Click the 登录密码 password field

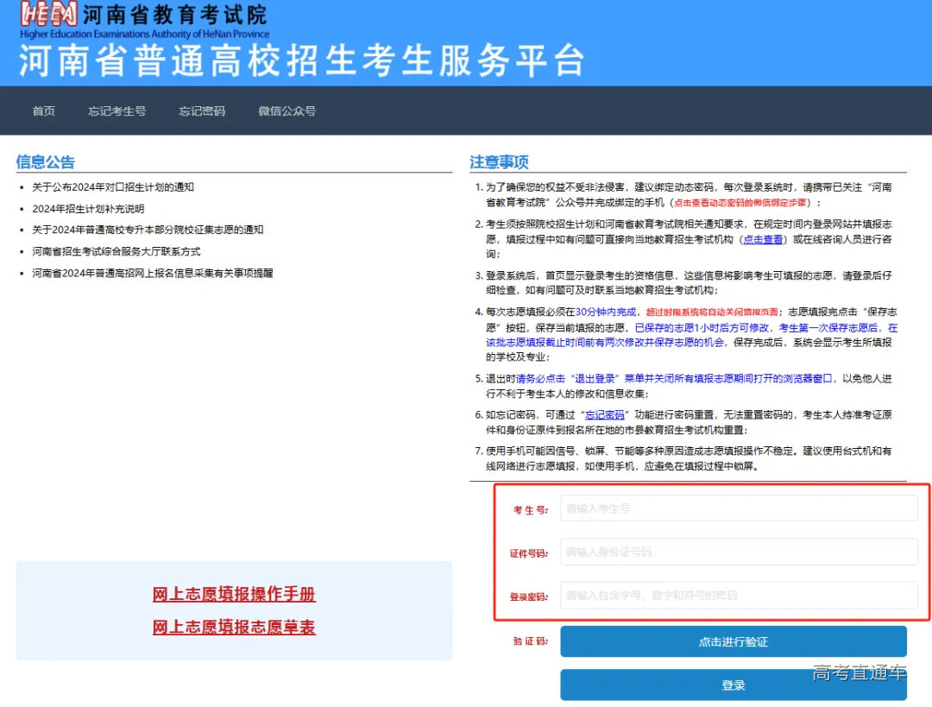[x=740, y=596]
